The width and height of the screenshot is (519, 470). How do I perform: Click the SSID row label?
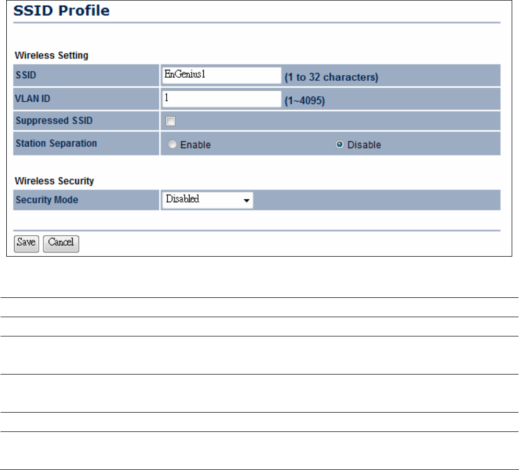[26, 75]
